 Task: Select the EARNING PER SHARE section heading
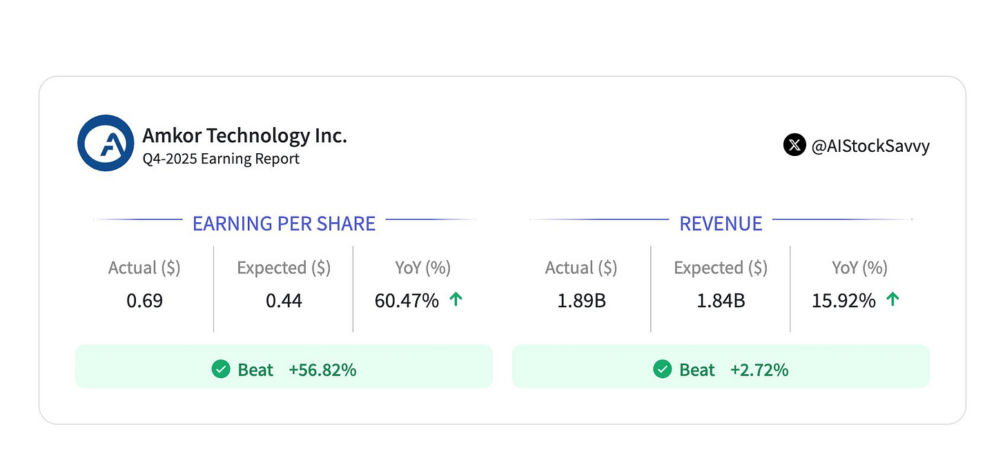click(284, 224)
